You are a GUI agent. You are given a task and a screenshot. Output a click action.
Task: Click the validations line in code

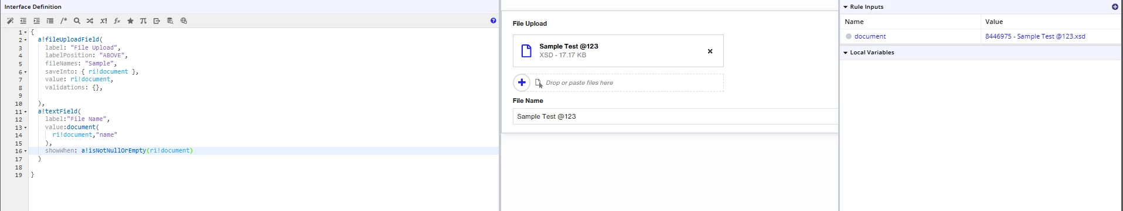74,87
